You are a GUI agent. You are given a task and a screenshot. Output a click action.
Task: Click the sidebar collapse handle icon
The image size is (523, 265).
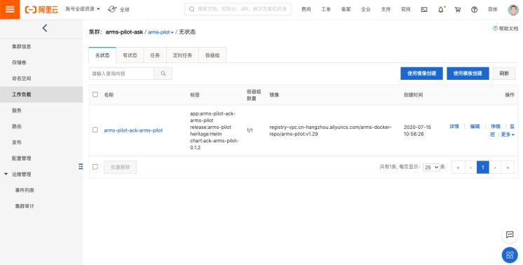click(81, 166)
